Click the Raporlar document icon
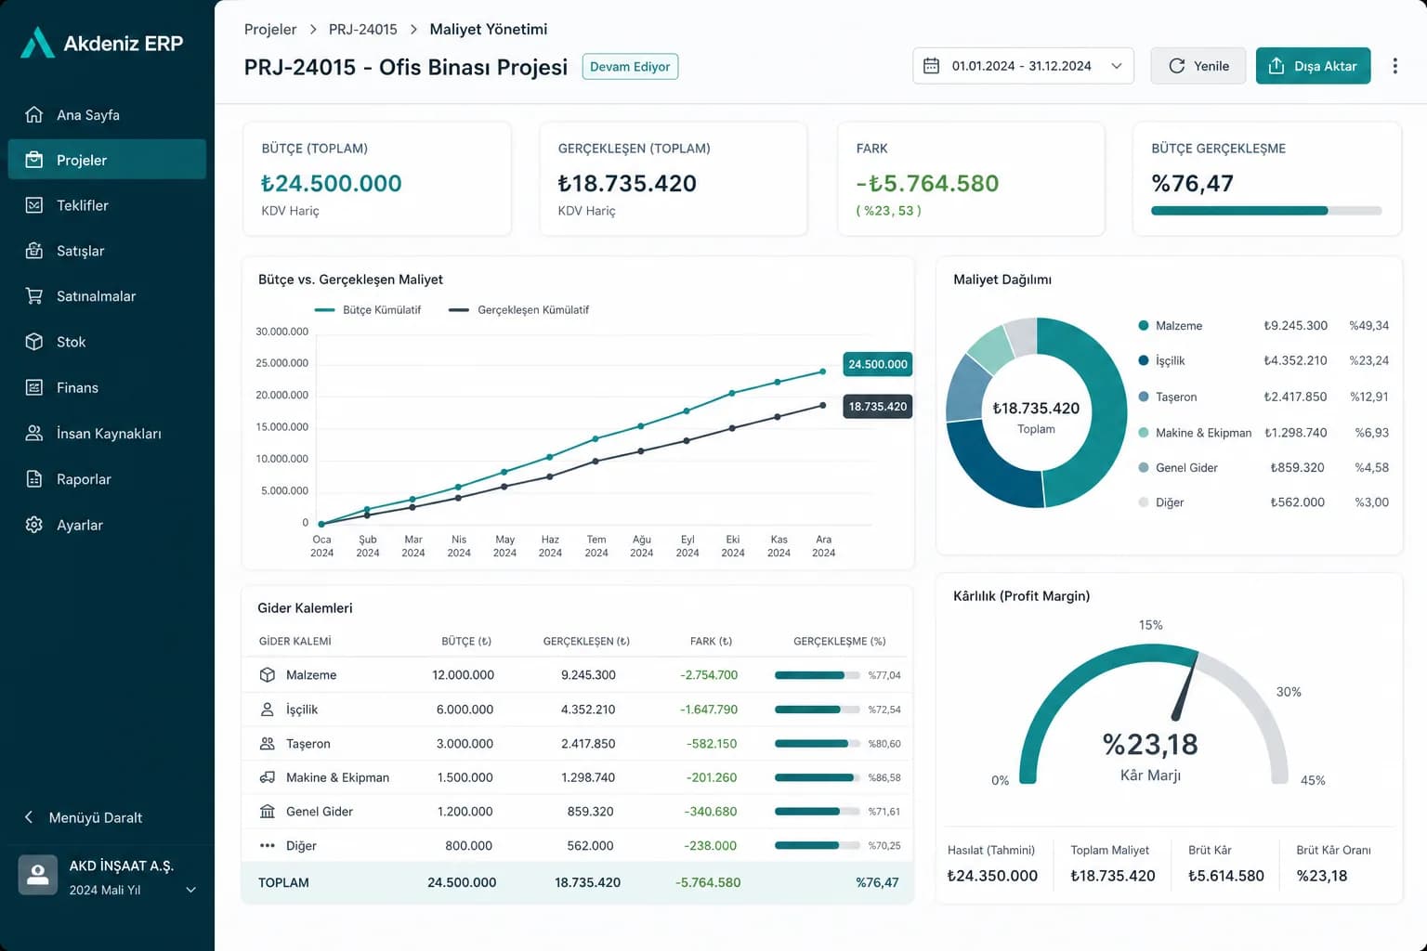 pyautogui.click(x=34, y=479)
